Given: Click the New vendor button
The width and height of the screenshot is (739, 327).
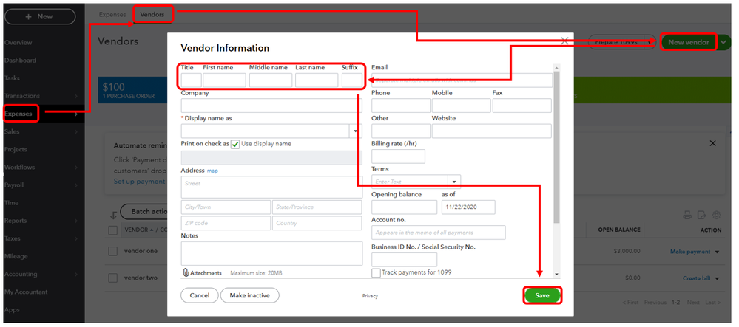Looking at the screenshot, I should point(688,42).
